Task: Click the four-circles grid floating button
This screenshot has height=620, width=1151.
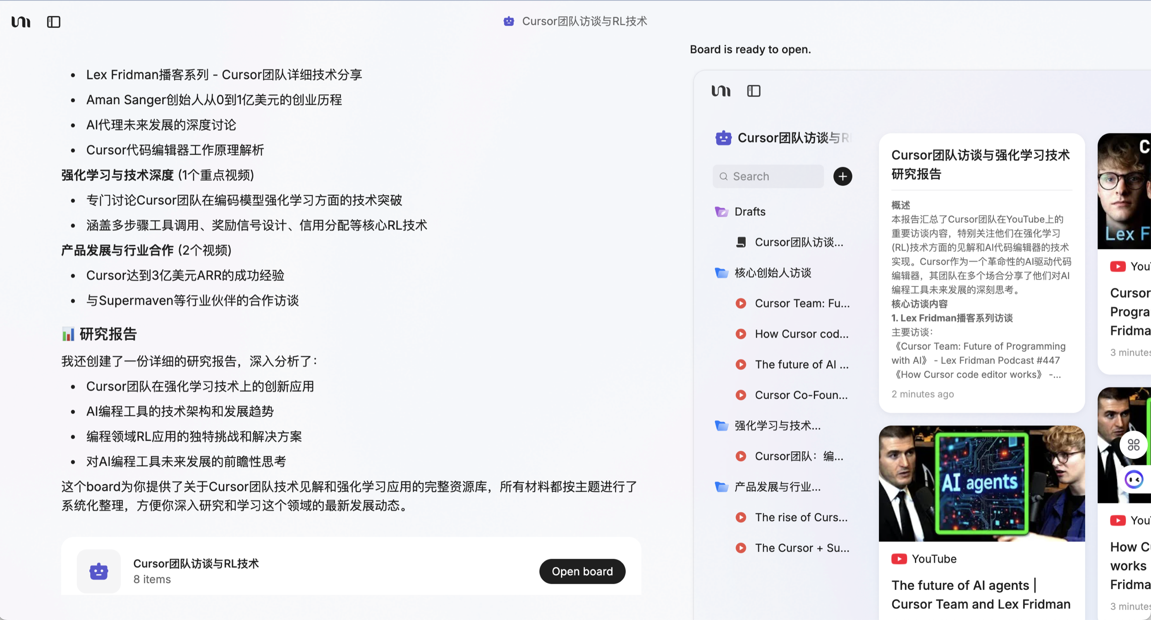Action: pyautogui.click(x=1134, y=445)
